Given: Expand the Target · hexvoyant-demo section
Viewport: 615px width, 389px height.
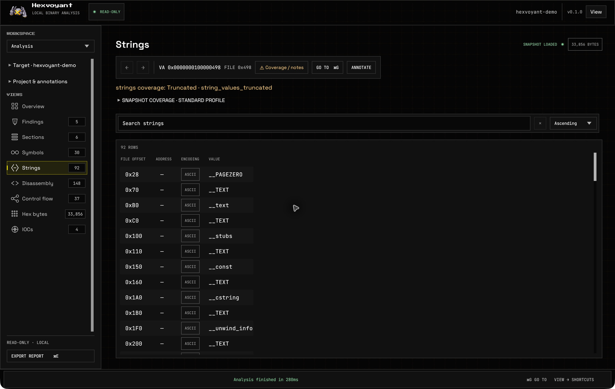Looking at the screenshot, I should tap(42, 65).
